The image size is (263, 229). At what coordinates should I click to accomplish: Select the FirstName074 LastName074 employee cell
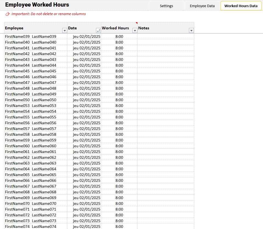point(30,227)
